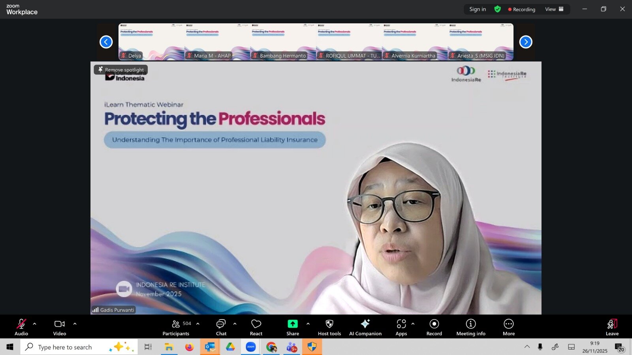Select Bambang Hermanto's video thumbnail
632x355 pixels.
pyautogui.click(x=283, y=41)
